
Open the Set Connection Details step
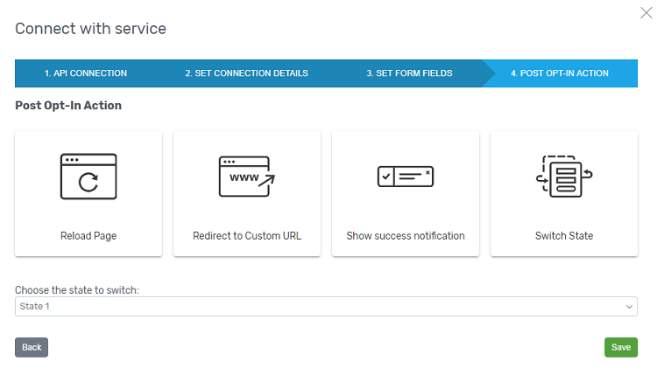point(247,73)
